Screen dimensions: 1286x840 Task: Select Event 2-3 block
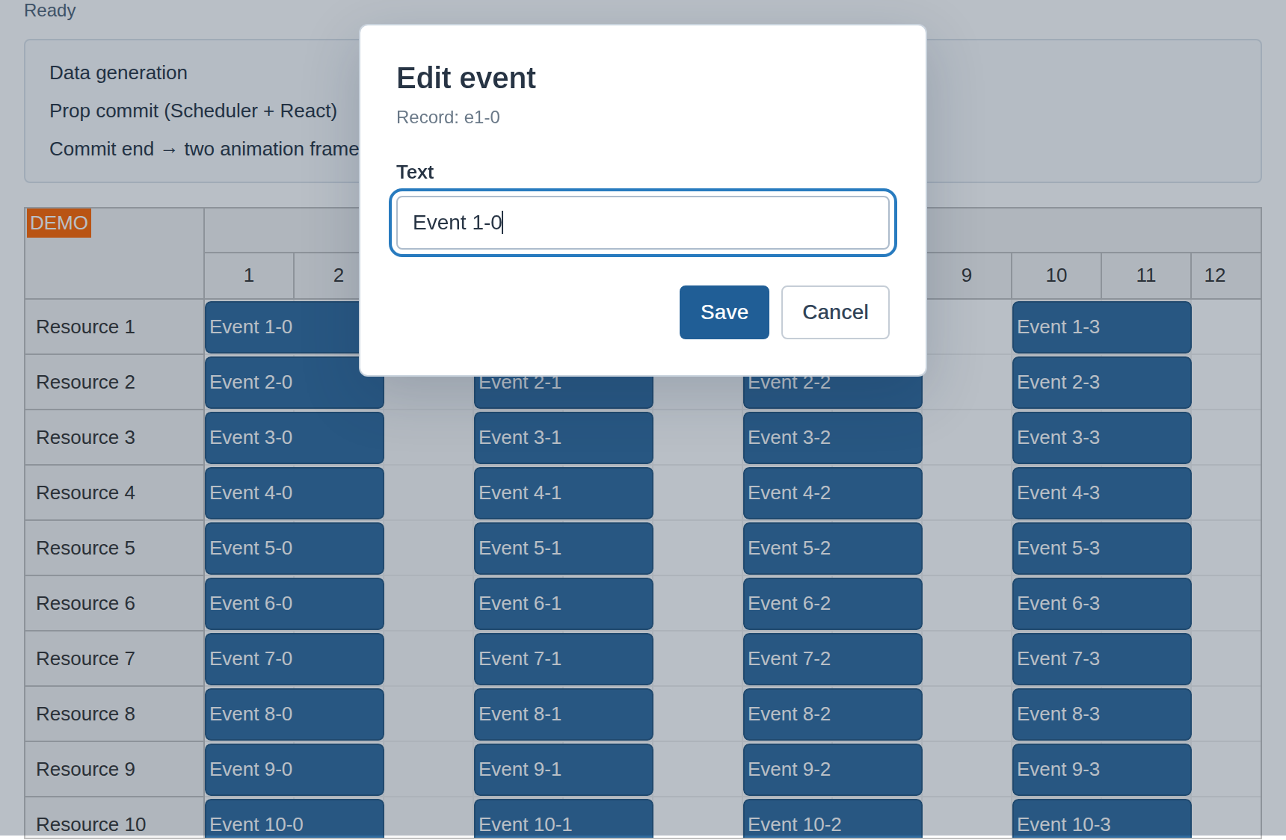[x=1101, y=383]
